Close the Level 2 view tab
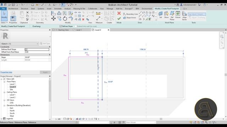The height and width of the screenshot is (127, 227). click(109, 30)
